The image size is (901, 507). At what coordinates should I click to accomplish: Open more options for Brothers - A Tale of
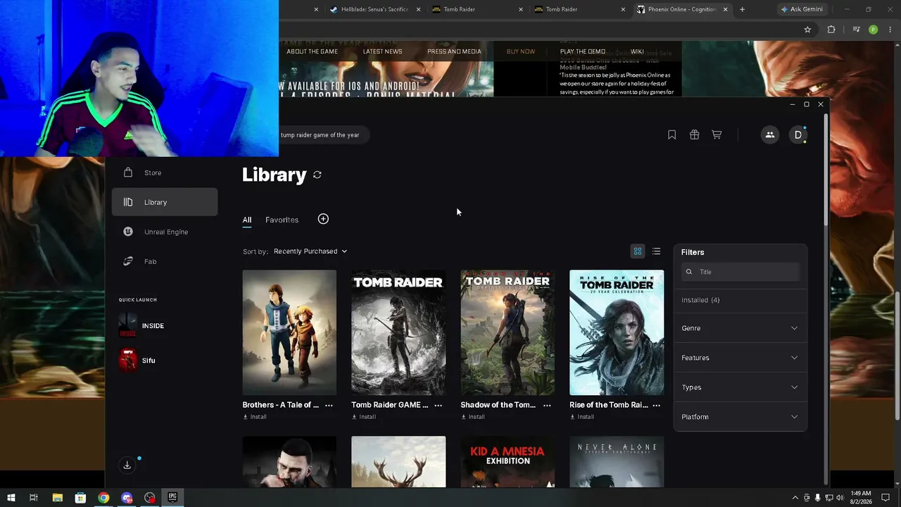329,405
